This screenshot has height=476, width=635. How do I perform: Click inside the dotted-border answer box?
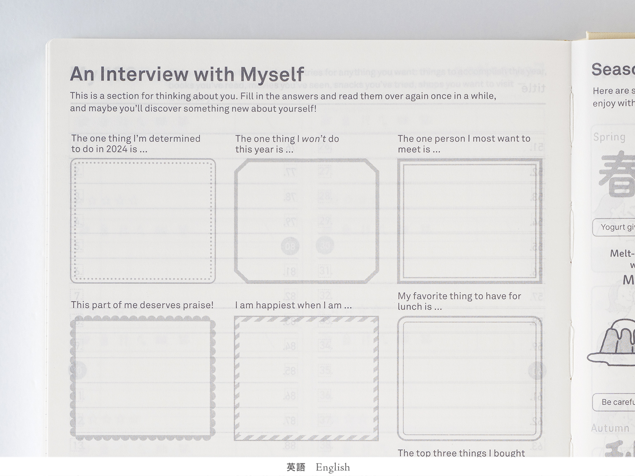tap(143, 221)
